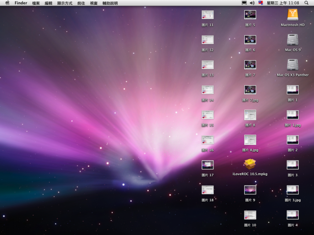
Task: Open the volume control in menu bar
Action: click(252, 3)
